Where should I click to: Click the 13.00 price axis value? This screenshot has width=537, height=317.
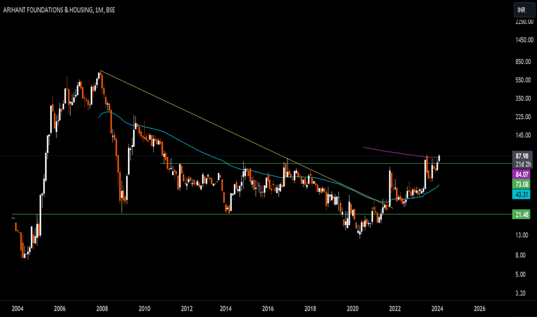coord(523,235)
